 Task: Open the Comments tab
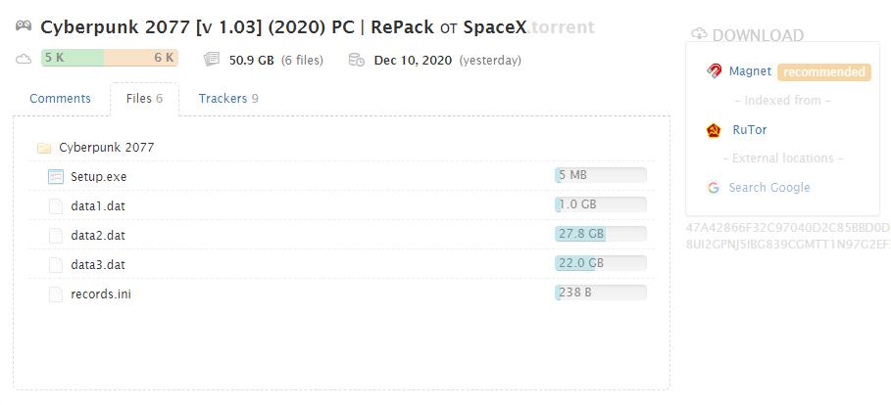click(60, 99)
